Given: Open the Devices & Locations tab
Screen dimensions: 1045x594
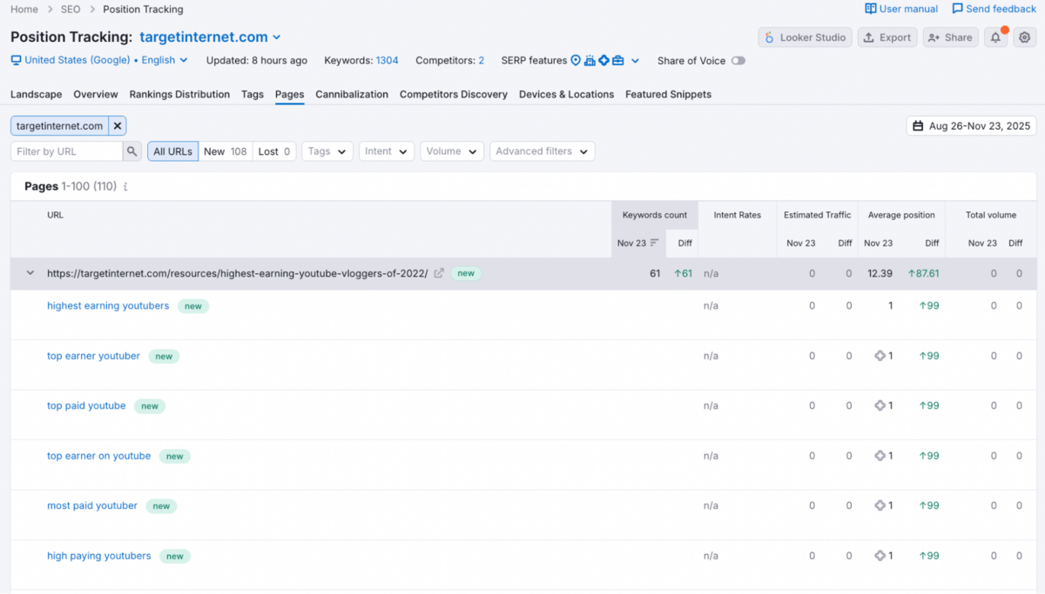Looking at the screenshot, I should click(x=566, y=94).
